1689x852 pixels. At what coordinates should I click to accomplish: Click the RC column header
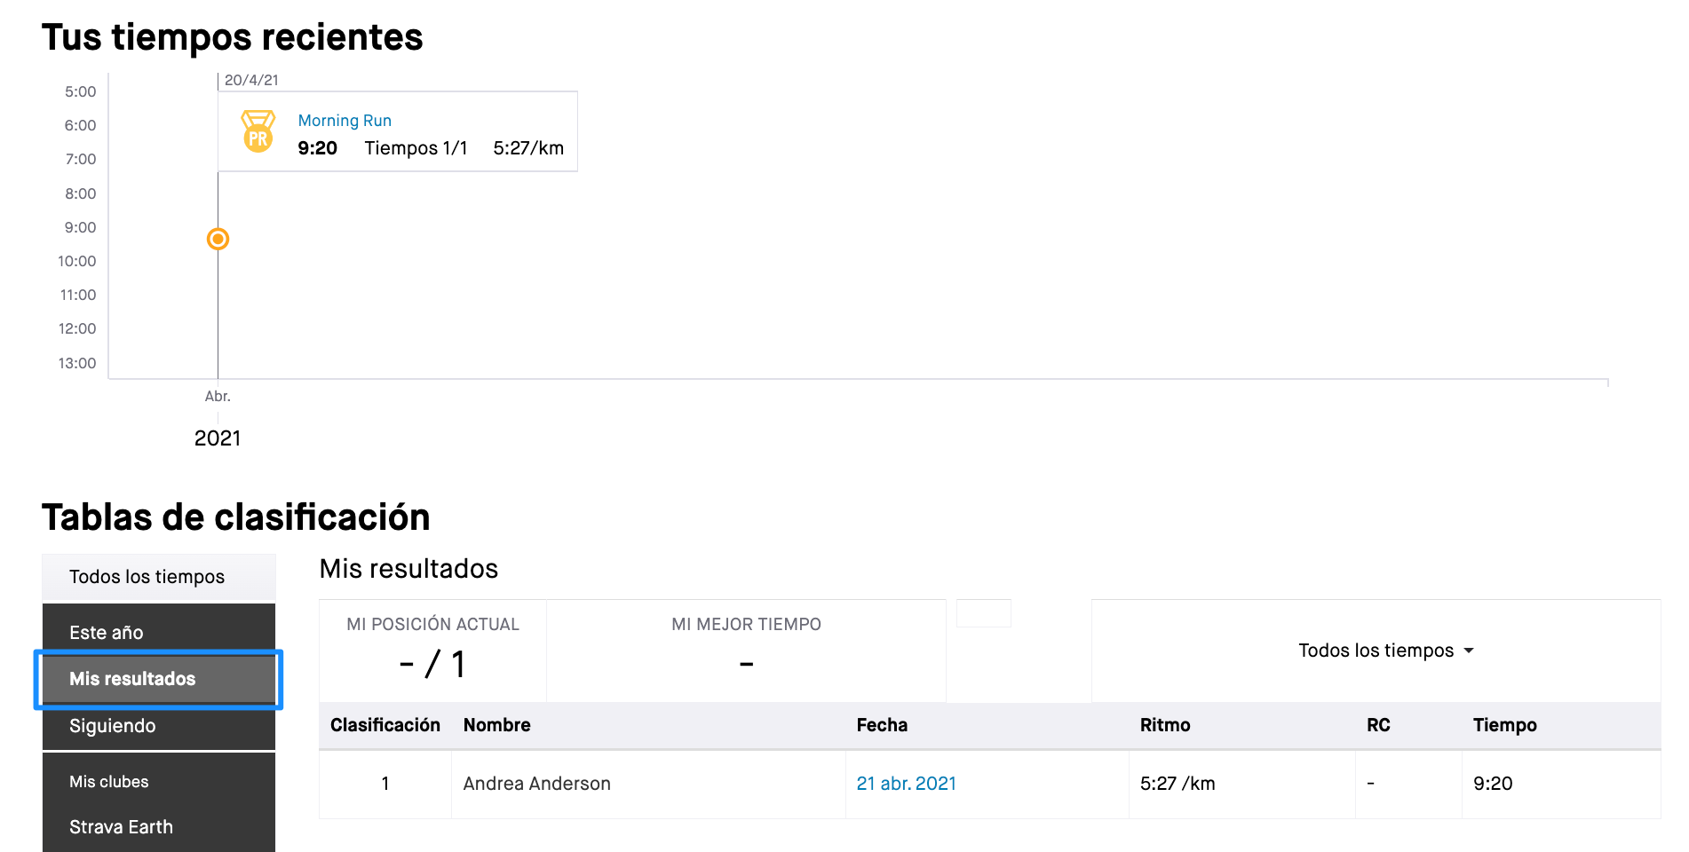[1378, 725]
